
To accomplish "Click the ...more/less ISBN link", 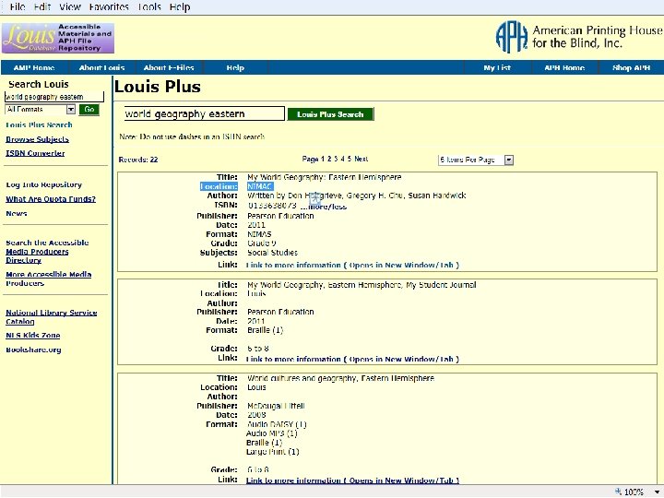I will point(324,207).
